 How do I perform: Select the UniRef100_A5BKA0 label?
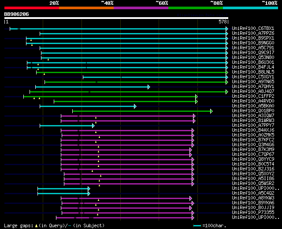(x=253, y=106)
